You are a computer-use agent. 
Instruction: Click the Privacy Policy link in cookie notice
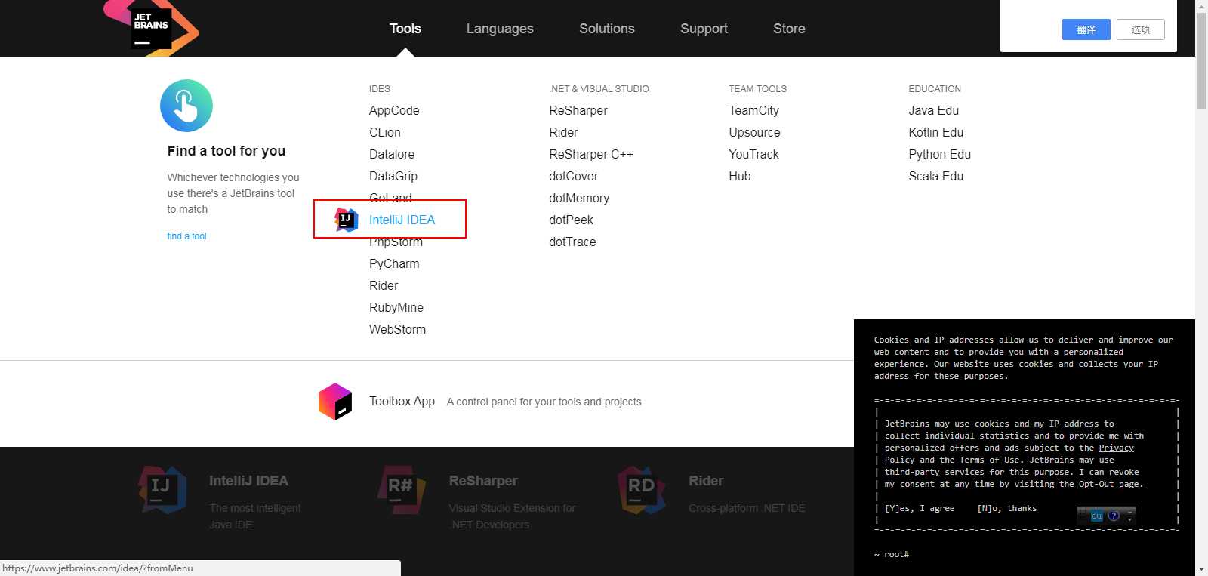1116,448
